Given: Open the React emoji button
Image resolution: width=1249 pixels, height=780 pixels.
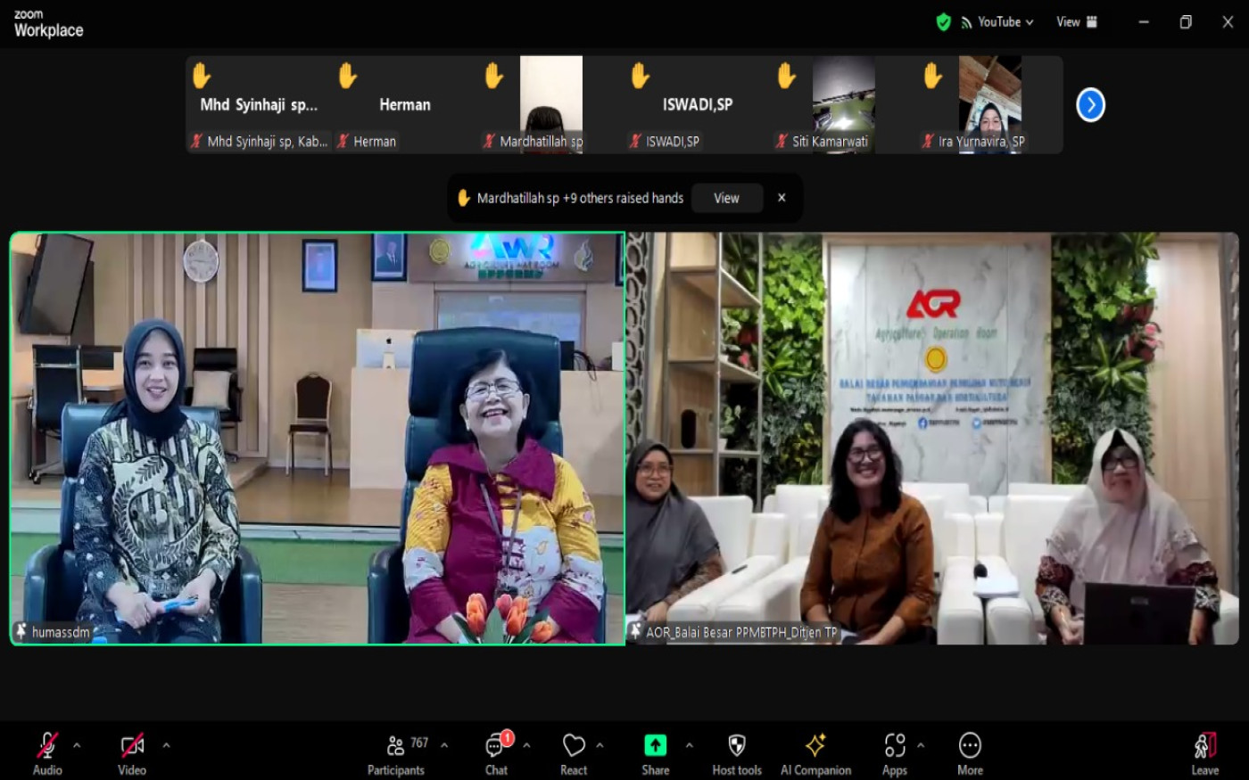Looking at the screenshot, I should point(574,753).
